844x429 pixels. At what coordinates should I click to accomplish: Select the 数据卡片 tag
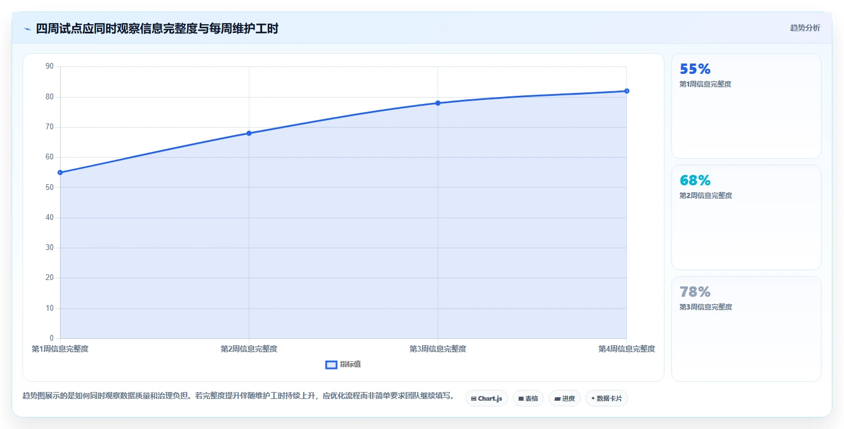pos(607,398)
